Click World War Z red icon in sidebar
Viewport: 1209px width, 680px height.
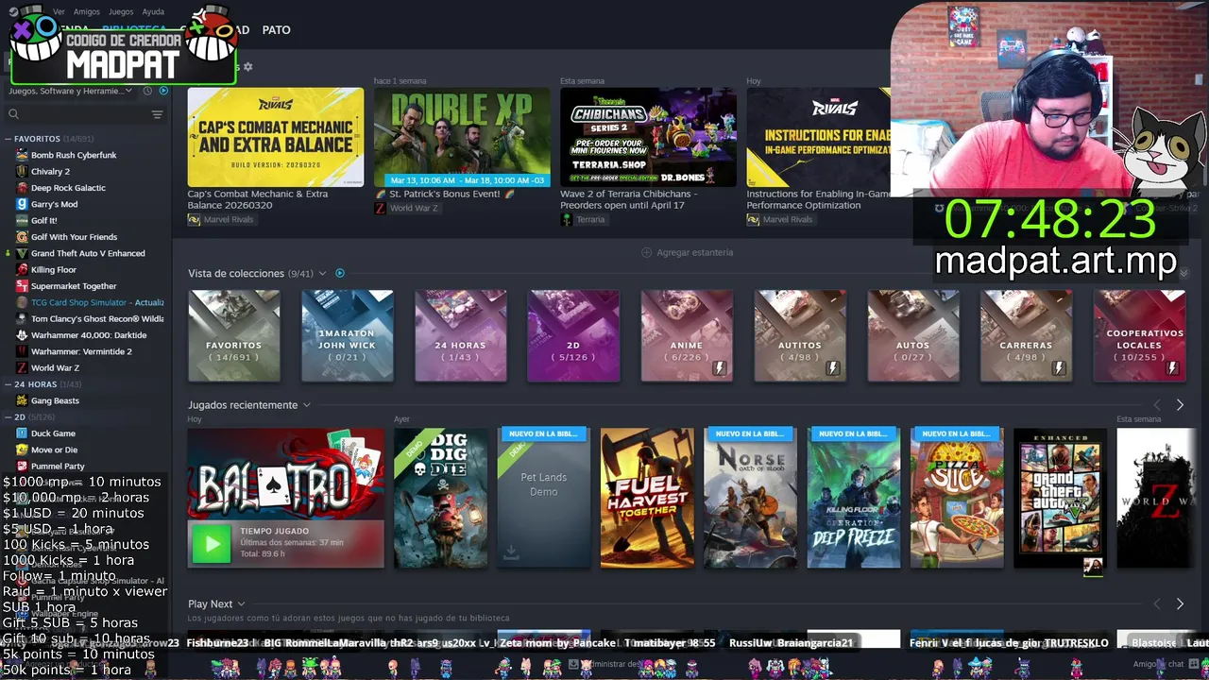pos(22,367)
